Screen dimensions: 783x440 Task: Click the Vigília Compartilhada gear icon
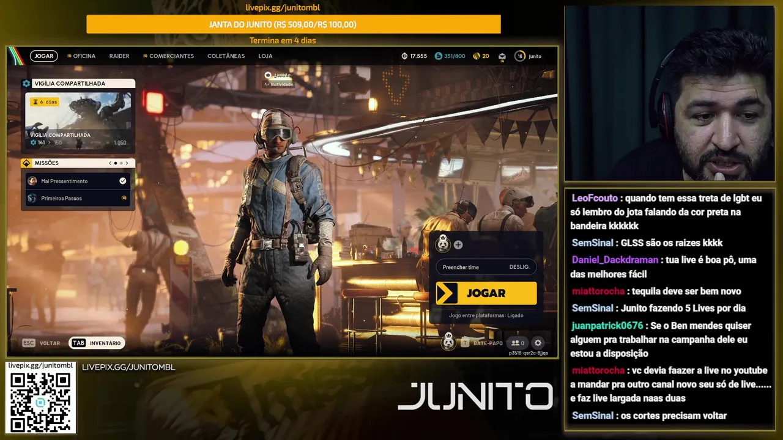pyautogui.click(x=26, y=83)
